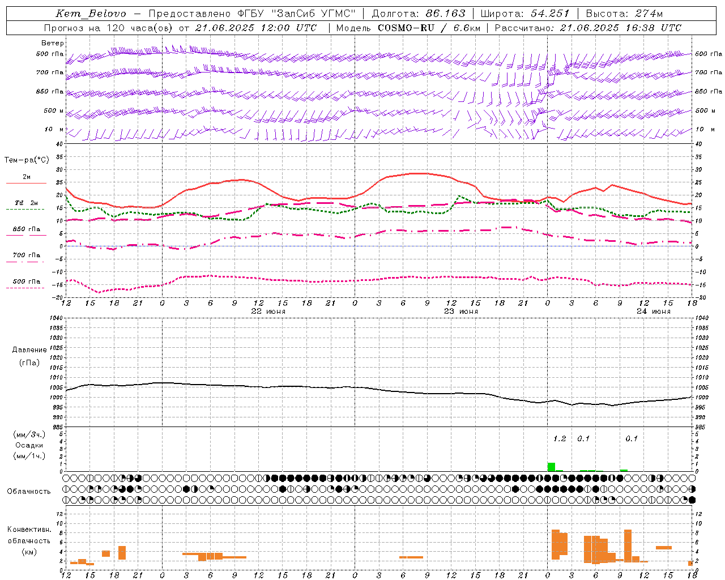Image resolution: width=725 pixels, height=580 pixels.
Task: Click the 'Высота: 274м' elevation text
Action: [x=624, y=14]
